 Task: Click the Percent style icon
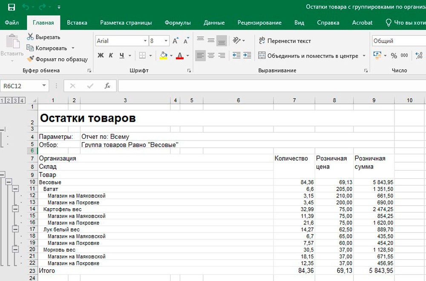click(x=394, y=55)
